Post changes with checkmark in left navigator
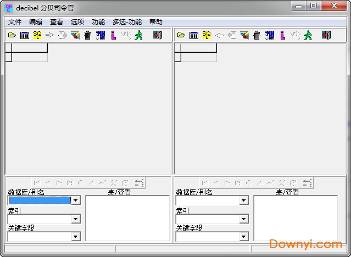This screenshot has height=257, width=351. (x=103, y=183)
